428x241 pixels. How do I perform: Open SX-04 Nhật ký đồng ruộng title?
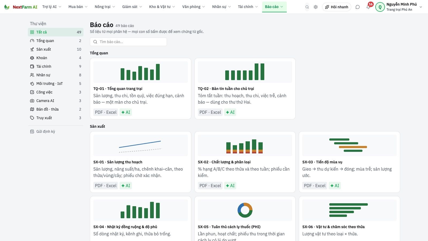(x=125, y=227)
